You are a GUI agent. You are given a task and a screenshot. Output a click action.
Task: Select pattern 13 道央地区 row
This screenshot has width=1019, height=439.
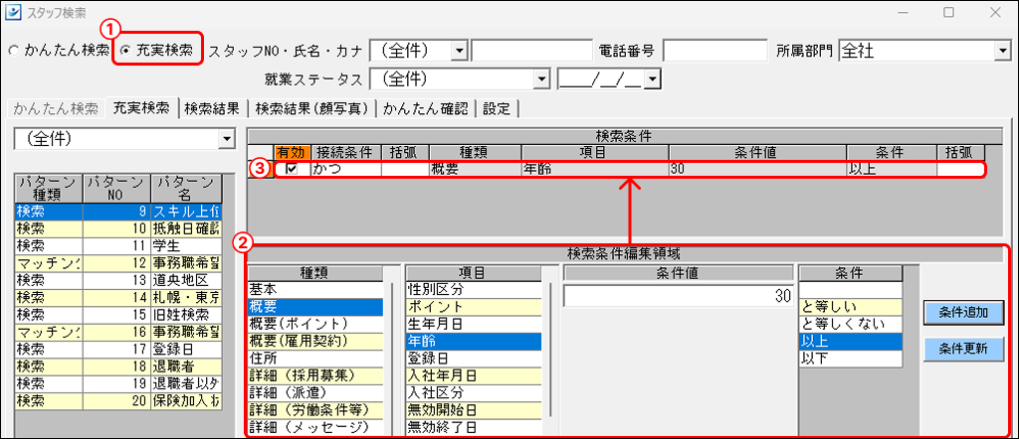pyautogui.click(x=117, y=280)
